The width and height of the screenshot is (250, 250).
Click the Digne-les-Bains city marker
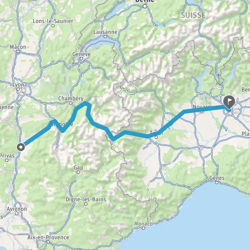[x=86, y=204]
